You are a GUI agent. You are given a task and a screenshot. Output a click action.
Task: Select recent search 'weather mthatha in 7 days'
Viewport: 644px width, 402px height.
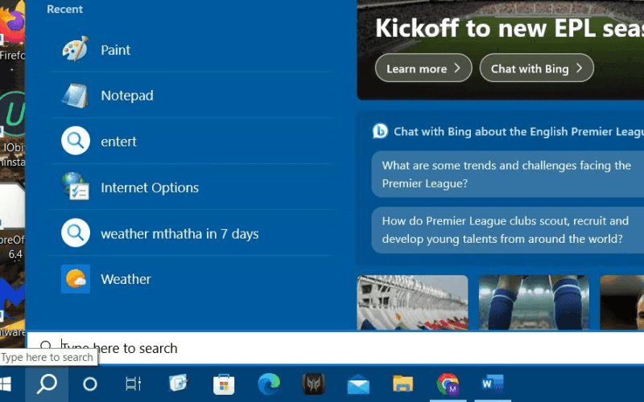click(191, 233)
